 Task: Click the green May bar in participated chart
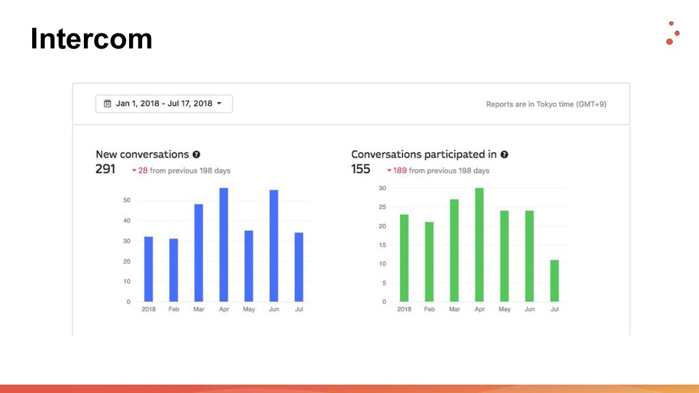tap(504, 257)
